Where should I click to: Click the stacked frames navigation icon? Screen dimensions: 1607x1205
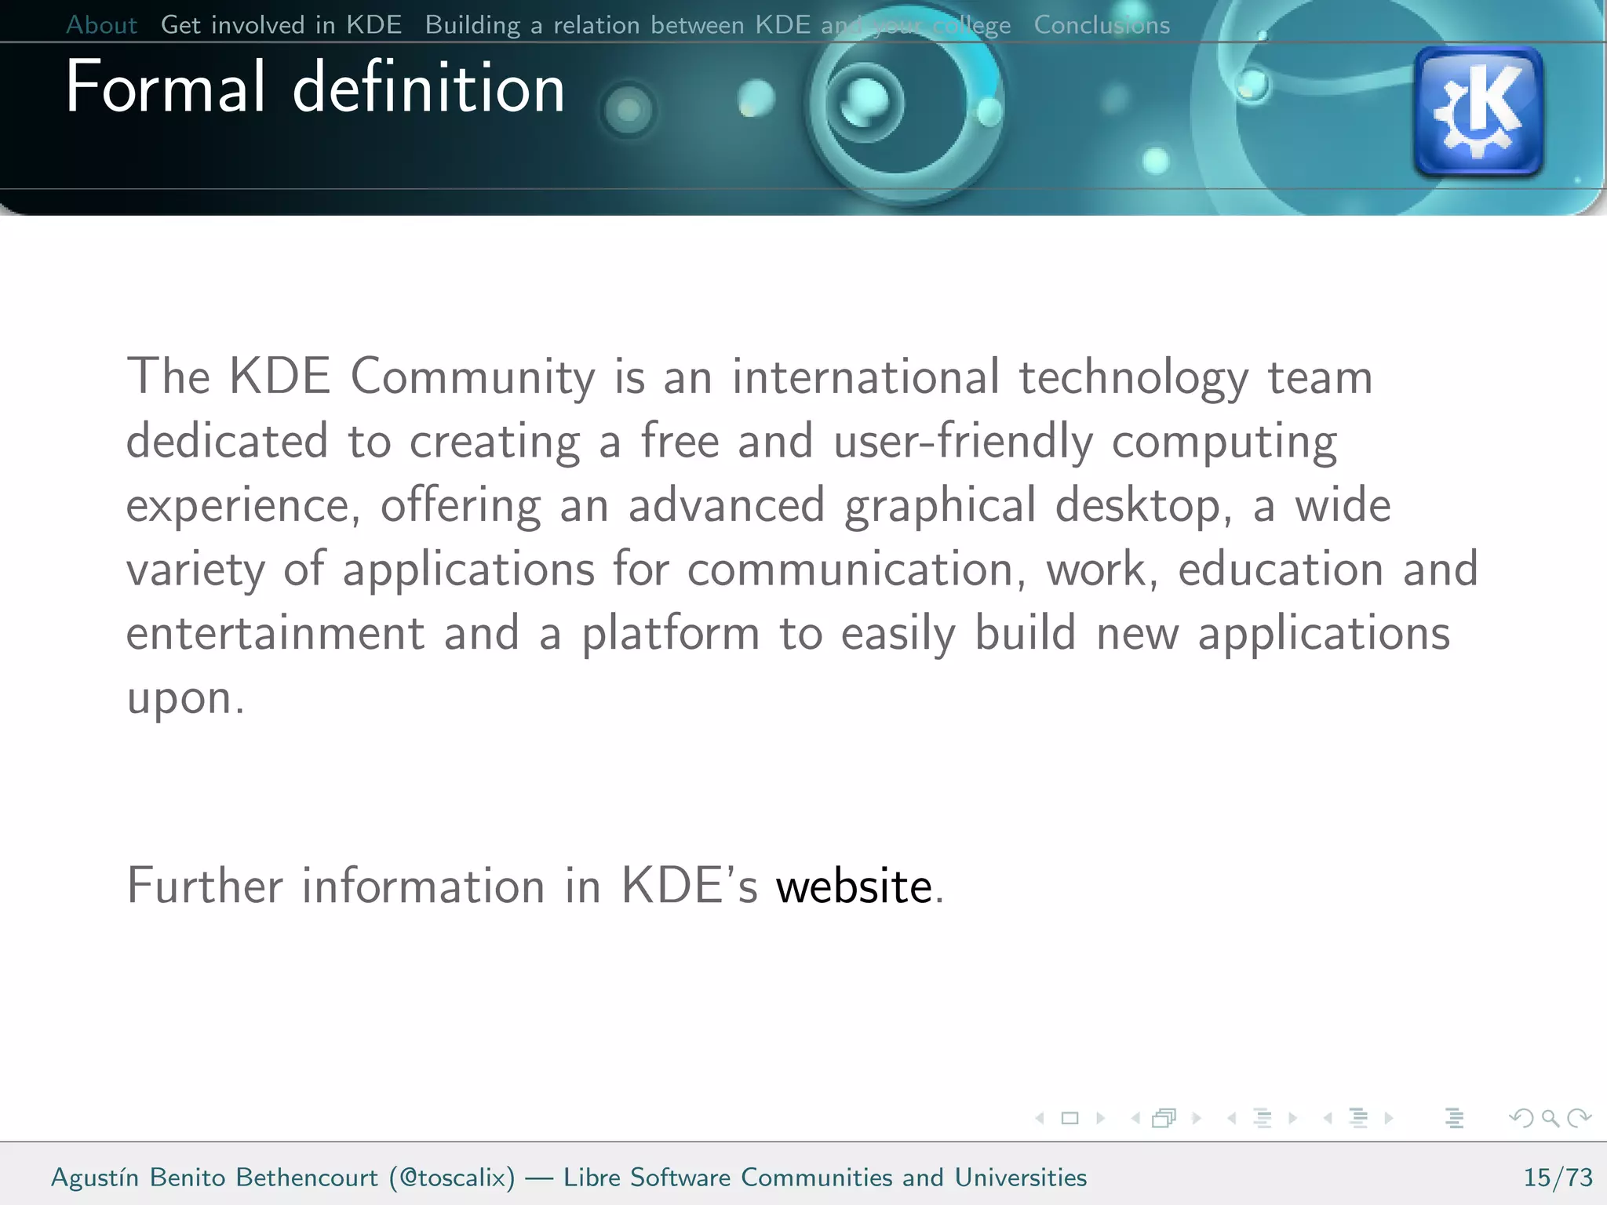[x=1164, y=1119]
